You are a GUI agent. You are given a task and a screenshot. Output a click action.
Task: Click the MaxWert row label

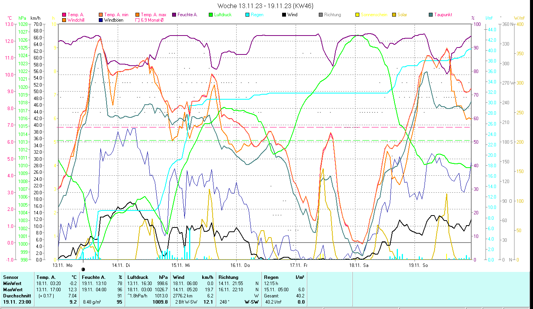14,290
